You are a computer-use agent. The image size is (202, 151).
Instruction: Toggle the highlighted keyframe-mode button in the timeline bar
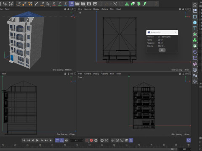coord(131,140)
